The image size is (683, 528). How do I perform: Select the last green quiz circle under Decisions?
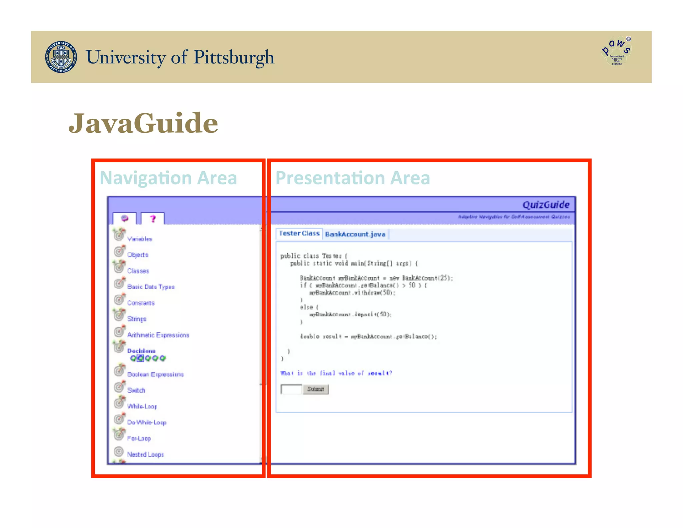coord(162,358)
